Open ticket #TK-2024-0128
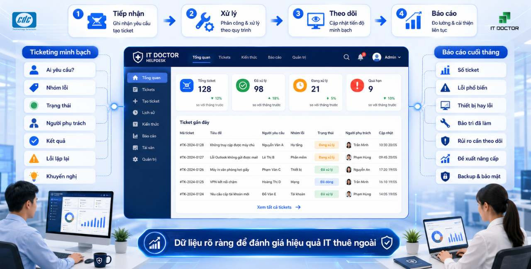Image resolution: width=531 pixels, height=269 pixels. pos(192,145)
